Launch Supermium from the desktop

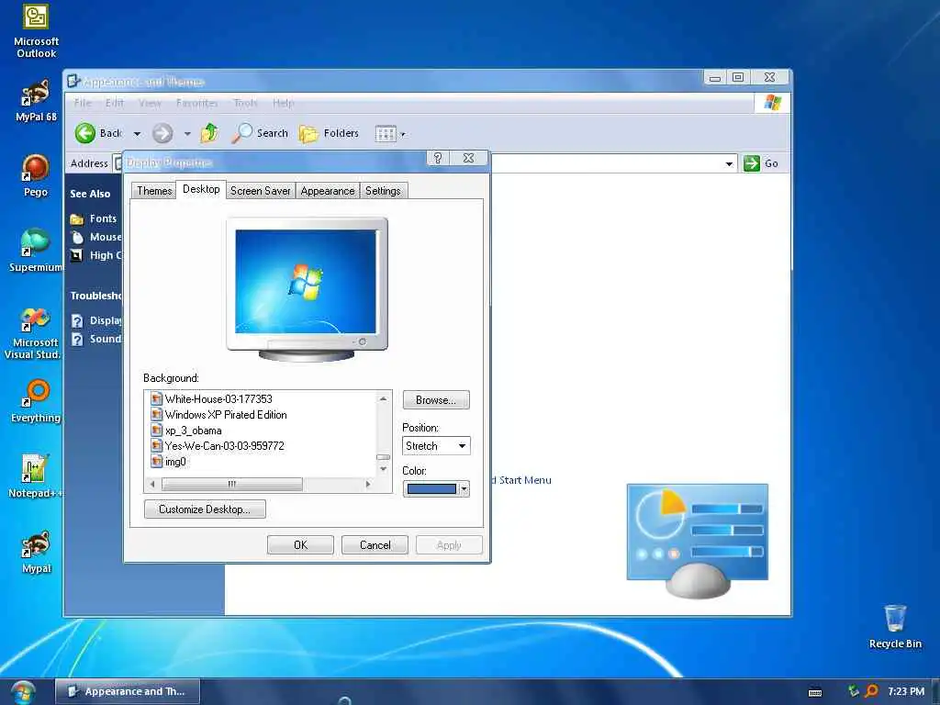click(x=36, y=251)
